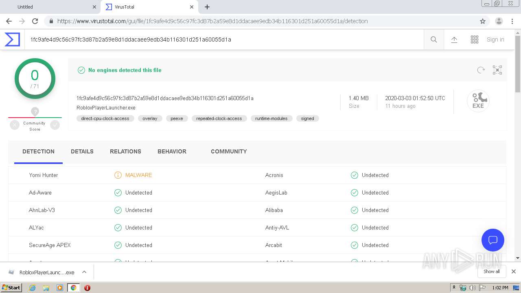Screen dimensions: 521x293
Task: Open the COMMUNITY tab
Action: pyautogui.click(x=229, y=151)
